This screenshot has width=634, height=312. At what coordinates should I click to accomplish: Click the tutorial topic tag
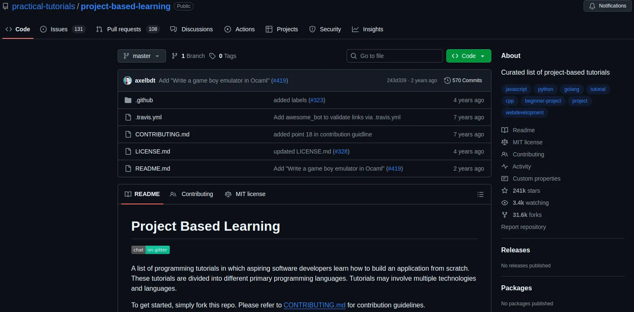coord(598,89)
